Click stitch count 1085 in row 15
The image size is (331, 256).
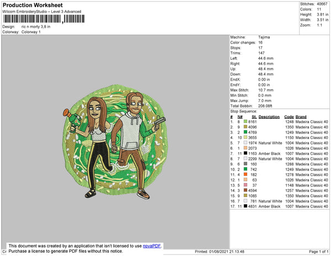click(253, 196)
